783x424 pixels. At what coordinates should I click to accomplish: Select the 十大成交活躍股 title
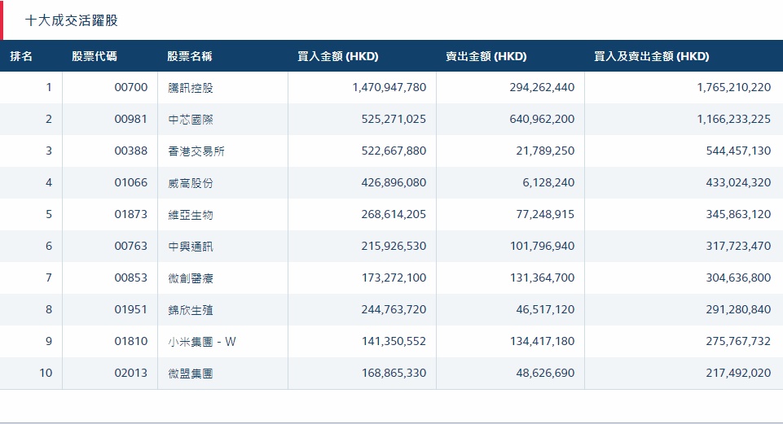tap(72, 20)
